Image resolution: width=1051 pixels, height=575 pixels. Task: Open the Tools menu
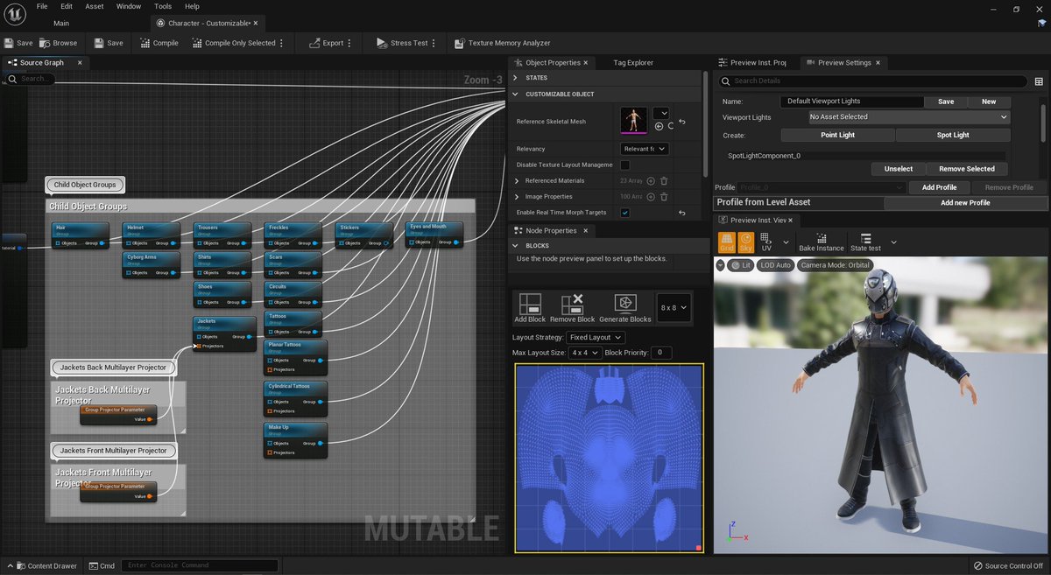click(163, 6)
